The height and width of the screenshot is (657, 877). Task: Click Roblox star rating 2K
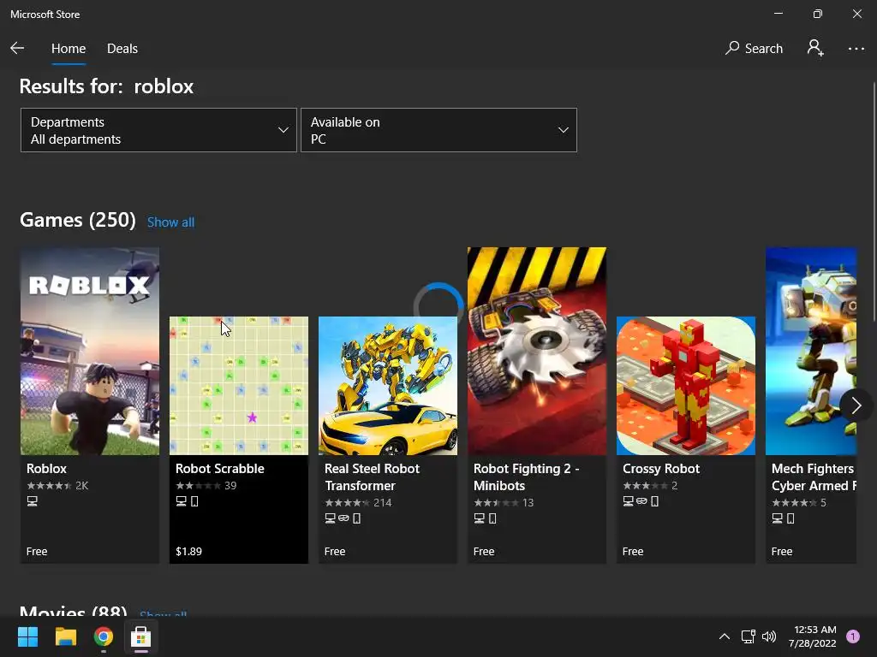57,486
